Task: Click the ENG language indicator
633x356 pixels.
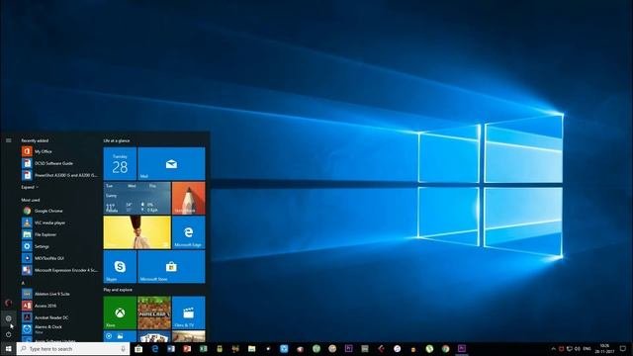Action: click(587, 349)
